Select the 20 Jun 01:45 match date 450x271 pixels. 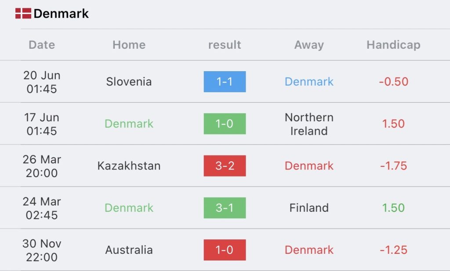(42, 82)
